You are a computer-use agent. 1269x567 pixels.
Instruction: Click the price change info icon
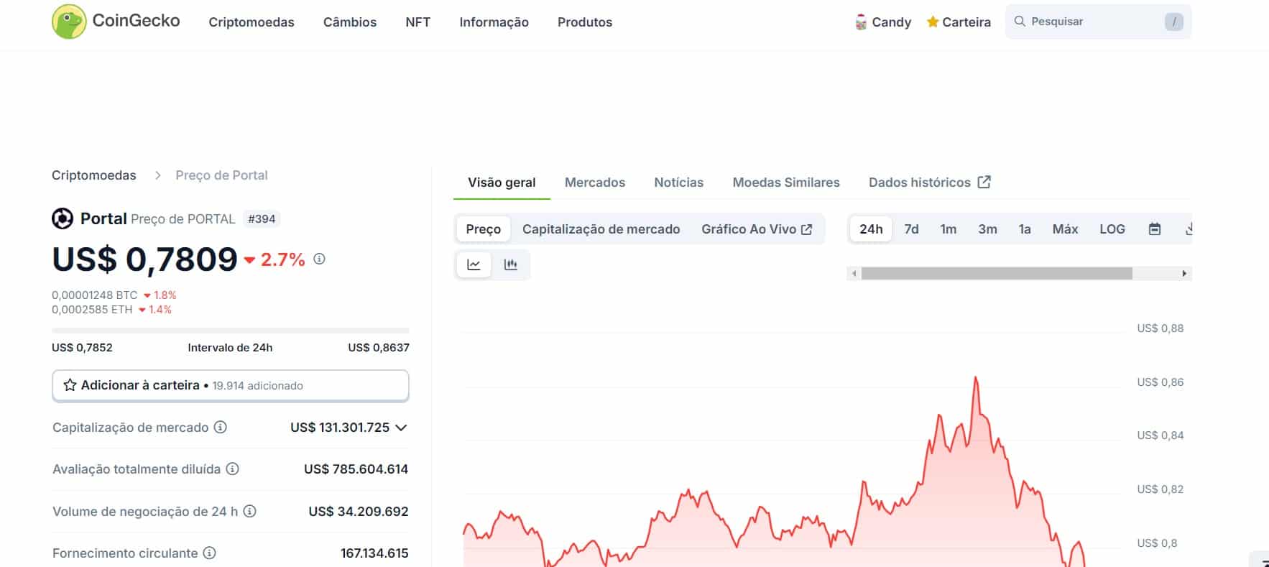click(x=319, y=259)
